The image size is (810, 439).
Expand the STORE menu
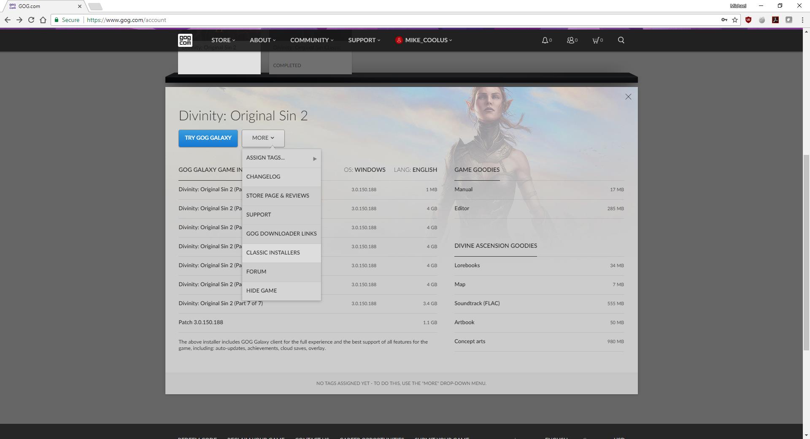click(223, 40)
